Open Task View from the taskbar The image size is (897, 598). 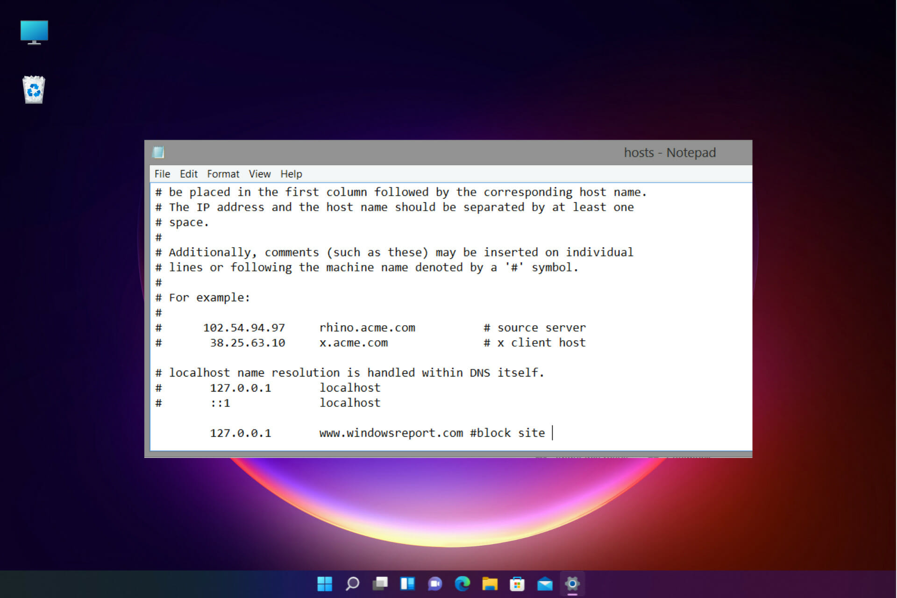click(380, 584)
